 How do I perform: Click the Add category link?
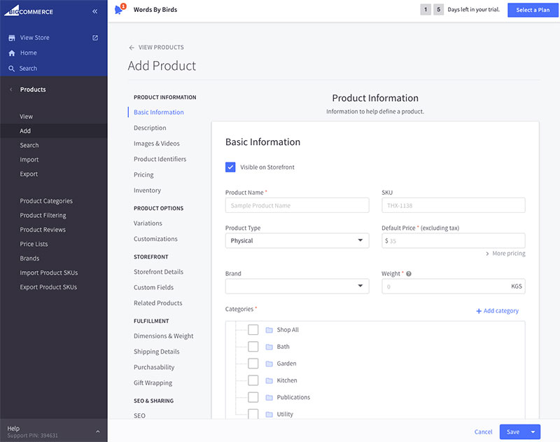(501, 311)
